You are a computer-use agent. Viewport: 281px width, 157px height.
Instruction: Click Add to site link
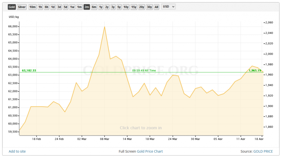[x=17, y=151]
